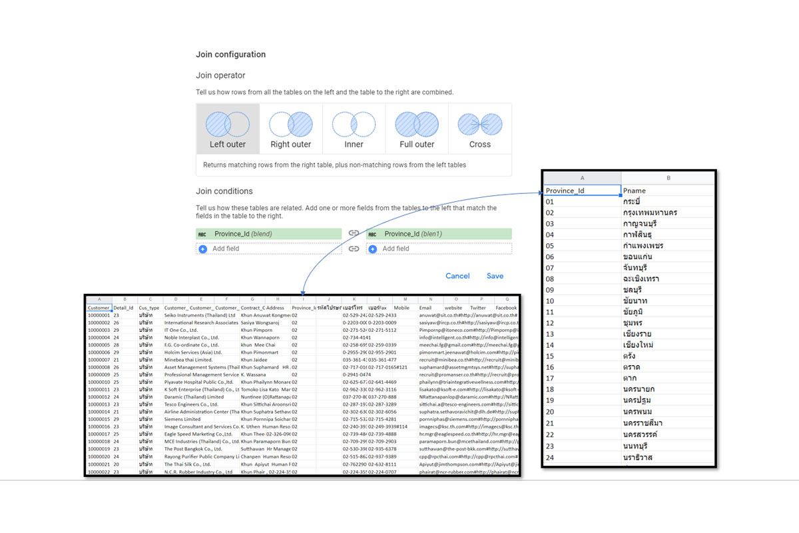Screen dimensions: 799x533
Task: Click the Seiko Instruments (Thailand) Ltd cell
Action: (x=200, y=315)
